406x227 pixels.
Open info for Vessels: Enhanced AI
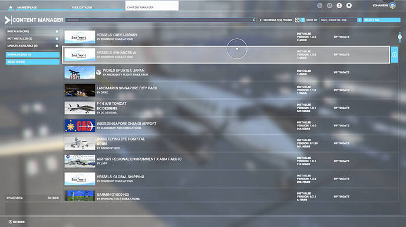click(x=394, y=55)
